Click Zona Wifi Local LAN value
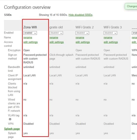Viewport: 137px width, 140px height. [29, 75]
